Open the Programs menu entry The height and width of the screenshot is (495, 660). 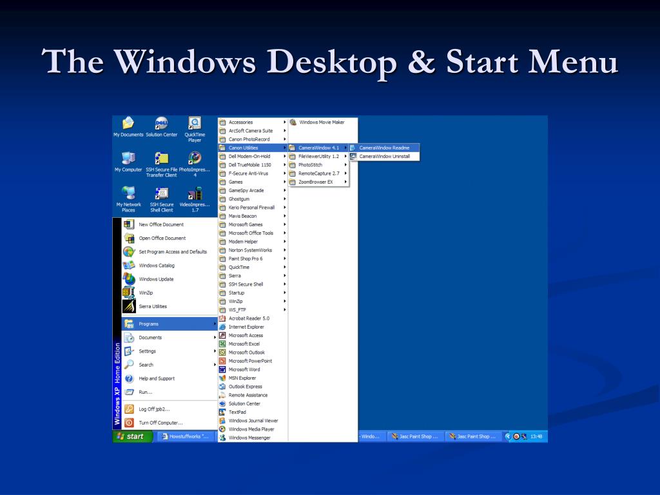coord(170,324)
